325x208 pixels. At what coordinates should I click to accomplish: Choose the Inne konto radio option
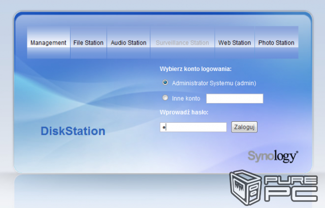pos(165,98)
